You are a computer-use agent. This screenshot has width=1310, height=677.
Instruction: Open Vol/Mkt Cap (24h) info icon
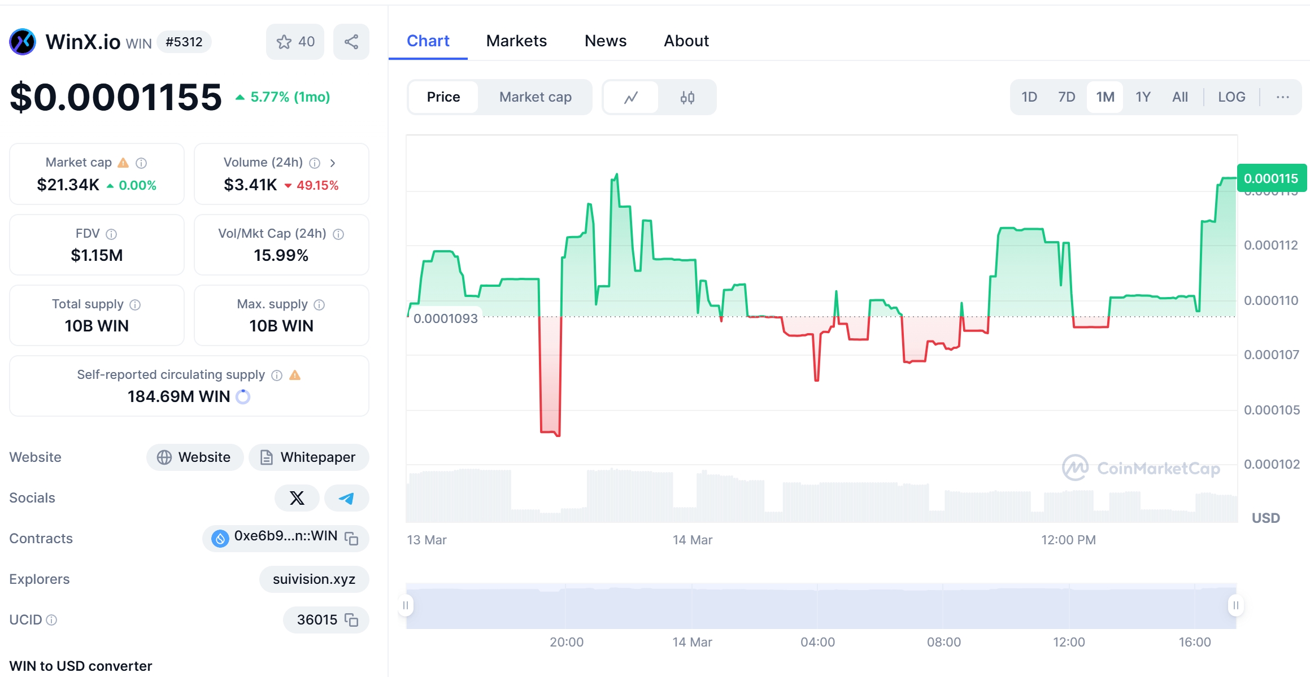click(x=338, y=234)
